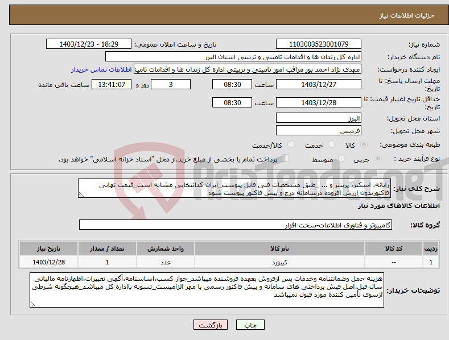Screen dimensions: 449x340
Task: Click the نام کالا column header
Action: click(279, 248)
